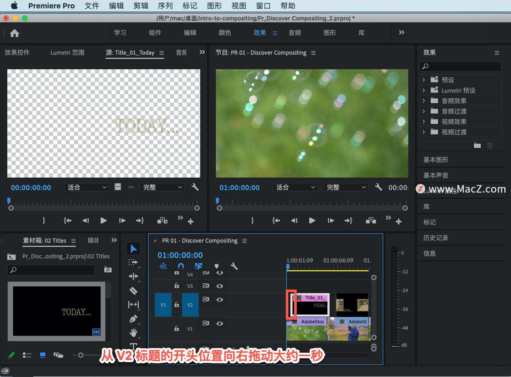Switch to 颜色 workspace tab
This screenshot has height=377, width=511.
[225, 33]
